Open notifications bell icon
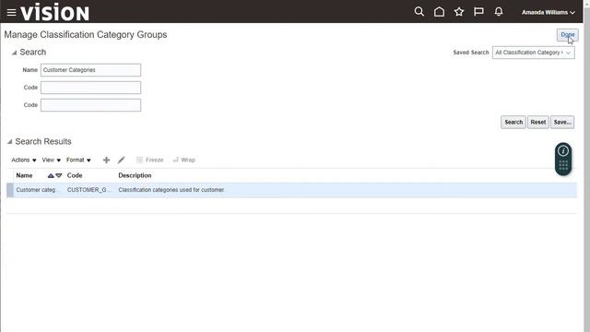Image resolution: width=590 pixels, height=332 pixels. [499, 12]
